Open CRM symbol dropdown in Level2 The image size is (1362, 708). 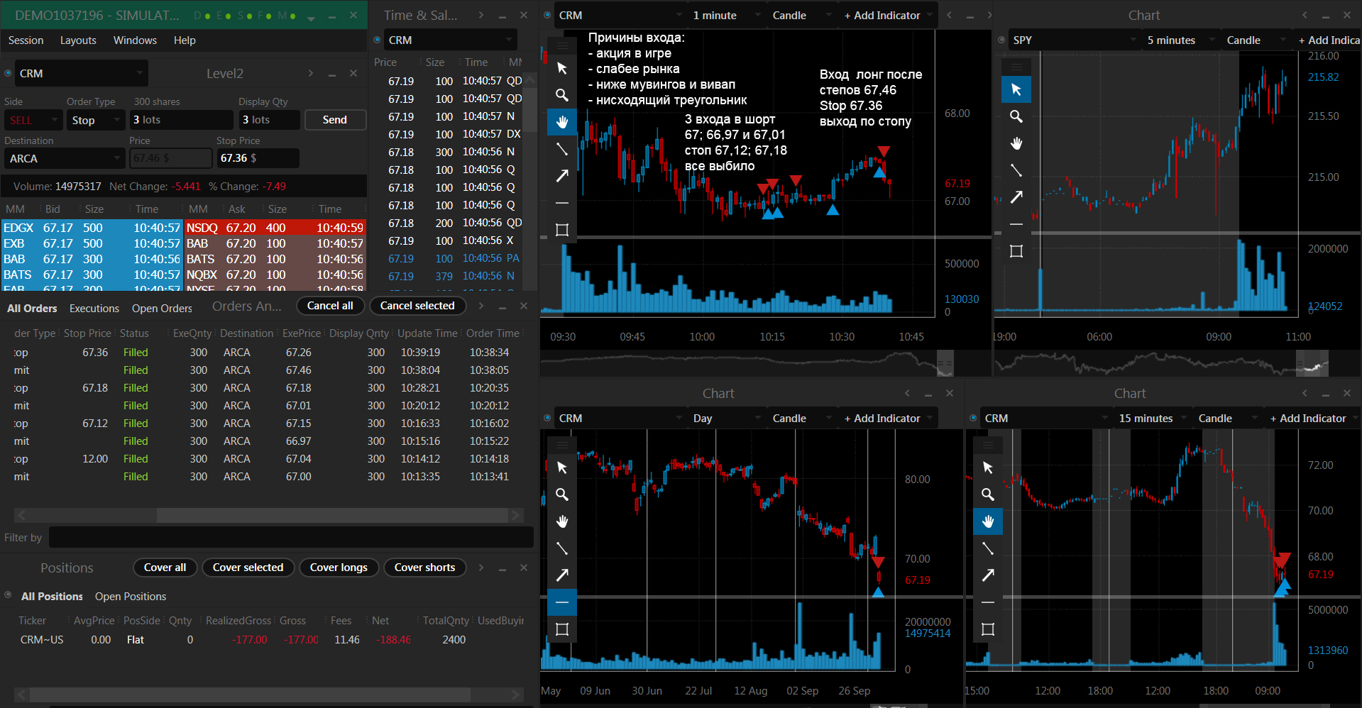(82, 73)
